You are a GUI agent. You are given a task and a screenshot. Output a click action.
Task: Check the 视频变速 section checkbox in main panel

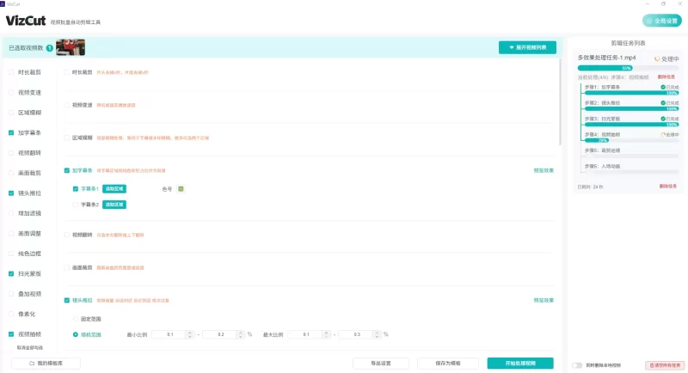pyautogui.click(x=67, y=105)
